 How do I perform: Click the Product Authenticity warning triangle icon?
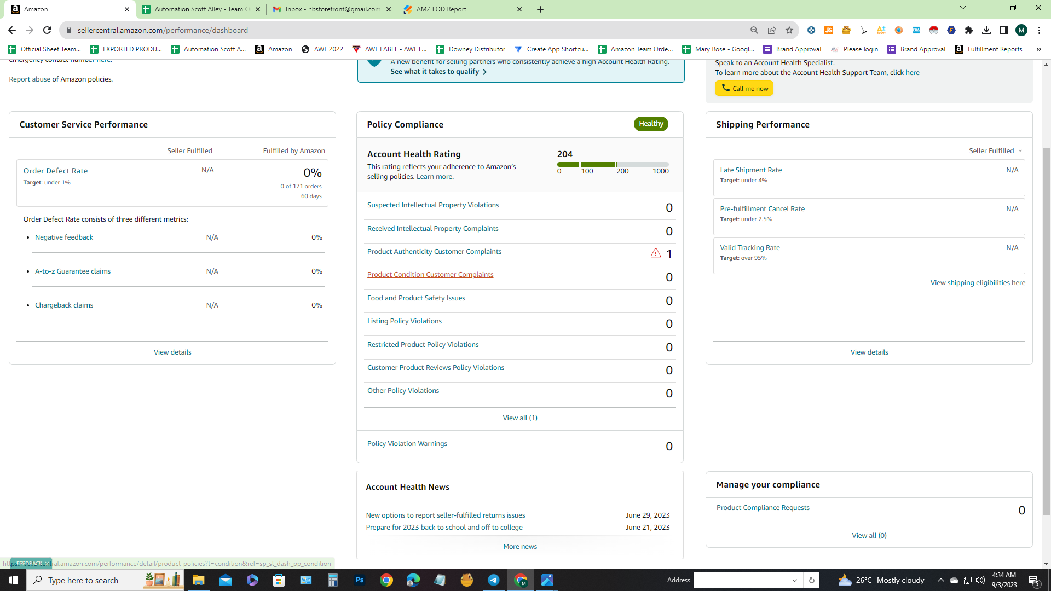click(655, 253)
